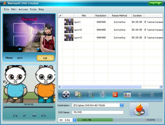Click the Duration column header
Viewport: 165px width, 125px height.
click(137, 16)
